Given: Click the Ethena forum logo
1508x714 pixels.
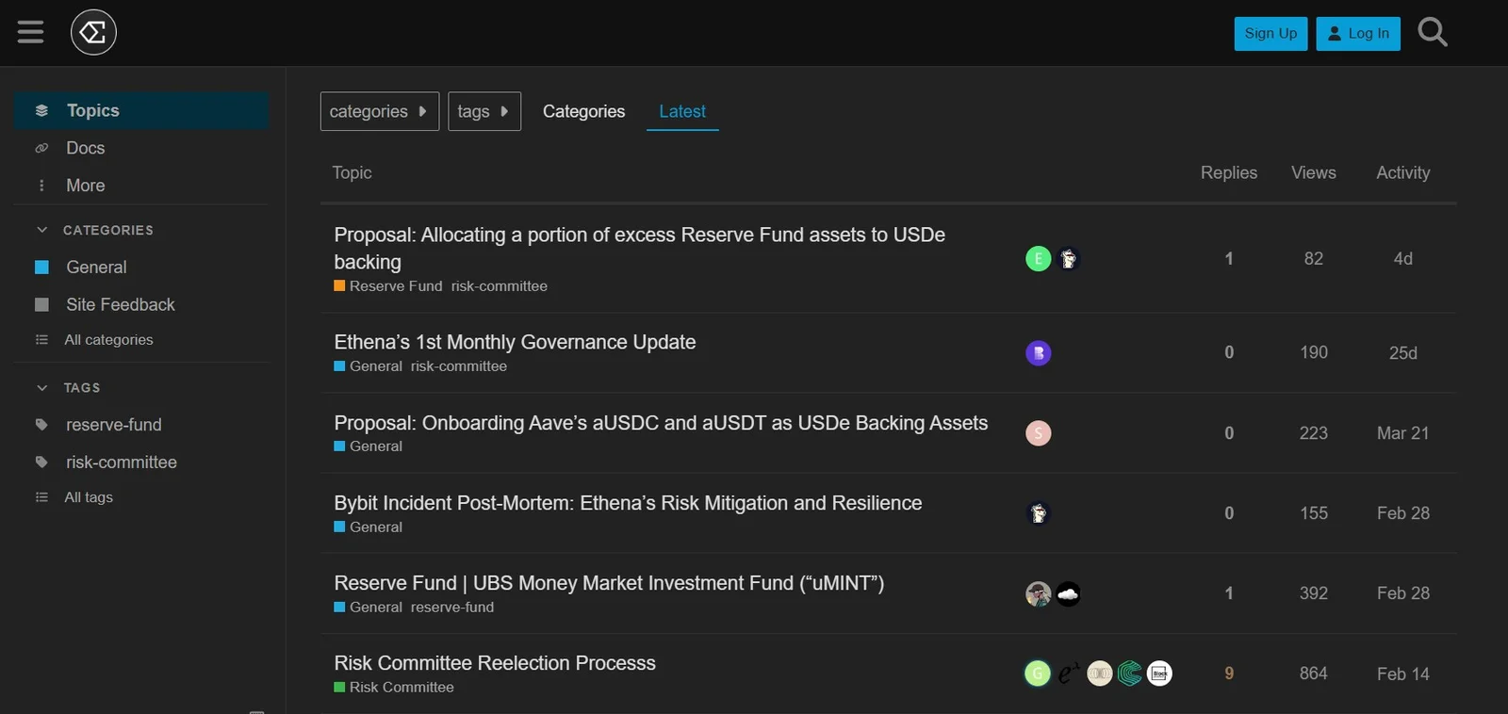Looking at the screenshot, I should (x=93, y=32).
